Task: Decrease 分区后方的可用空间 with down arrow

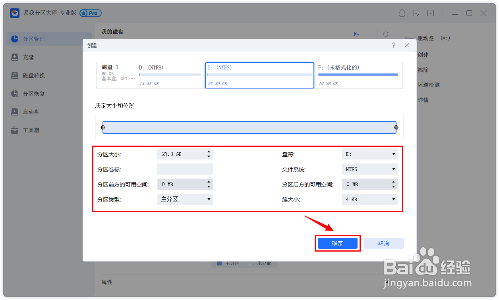Action: [x=394, y=187]
